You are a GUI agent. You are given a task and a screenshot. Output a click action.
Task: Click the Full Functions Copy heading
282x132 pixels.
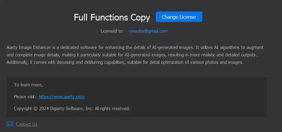[112, 18]
